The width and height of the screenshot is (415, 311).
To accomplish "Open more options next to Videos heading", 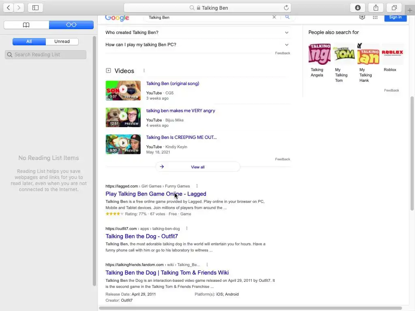I will [x=144, y=70].
